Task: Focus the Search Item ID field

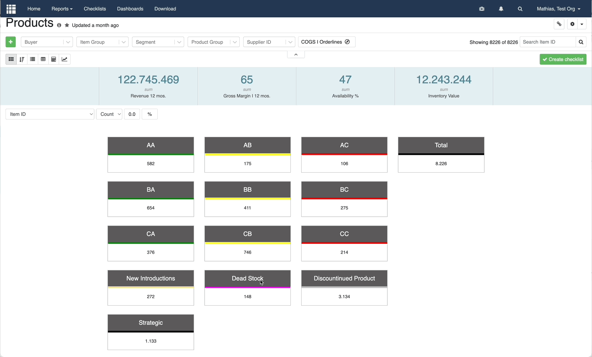Action: [548, 42]
